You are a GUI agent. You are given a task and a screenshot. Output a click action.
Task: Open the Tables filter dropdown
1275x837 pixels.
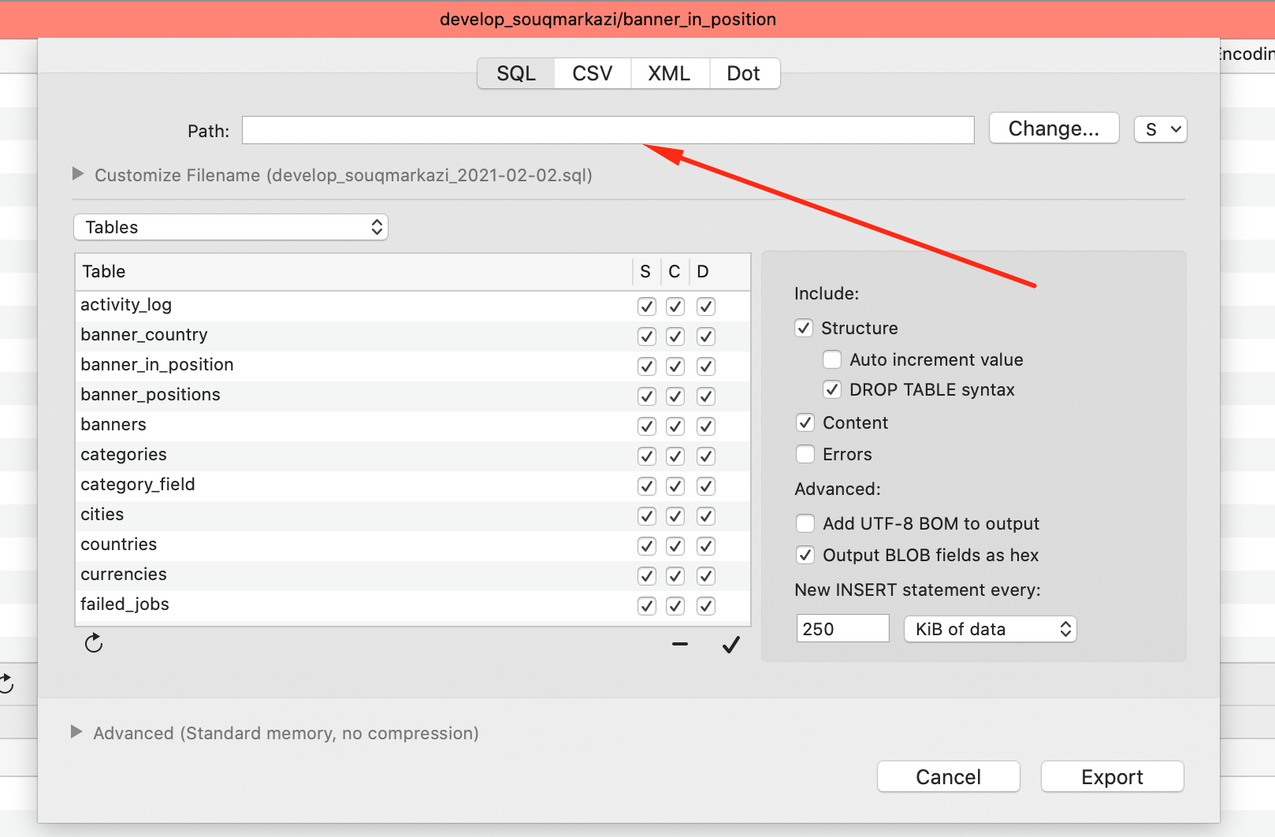(x=230, y=227)
